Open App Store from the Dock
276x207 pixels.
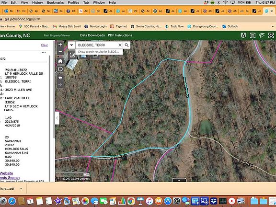point(168,201)
